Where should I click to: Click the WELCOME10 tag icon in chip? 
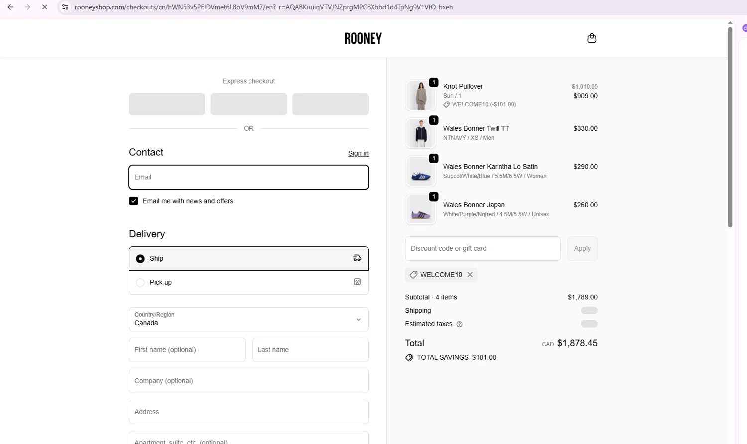point(413,275)
